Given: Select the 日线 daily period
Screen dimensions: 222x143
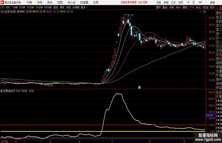Looking at the screenshot, I should (x=55, y=7).
